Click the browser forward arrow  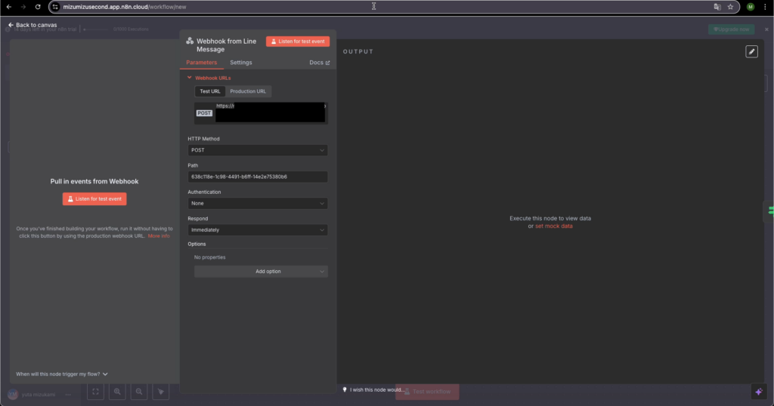(x=23, y=7)
